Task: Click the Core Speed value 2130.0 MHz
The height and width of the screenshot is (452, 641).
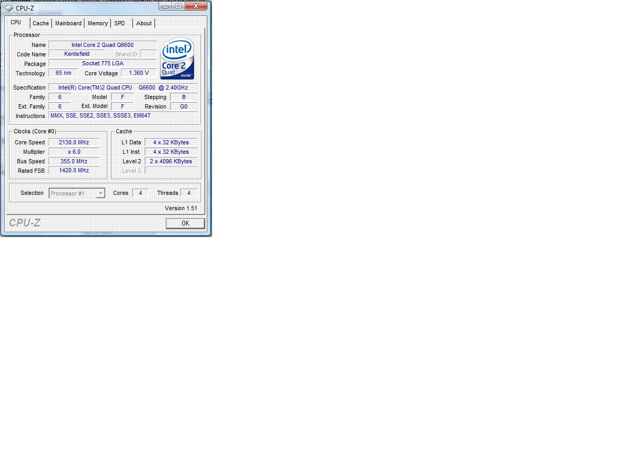Action: (74, 142)
